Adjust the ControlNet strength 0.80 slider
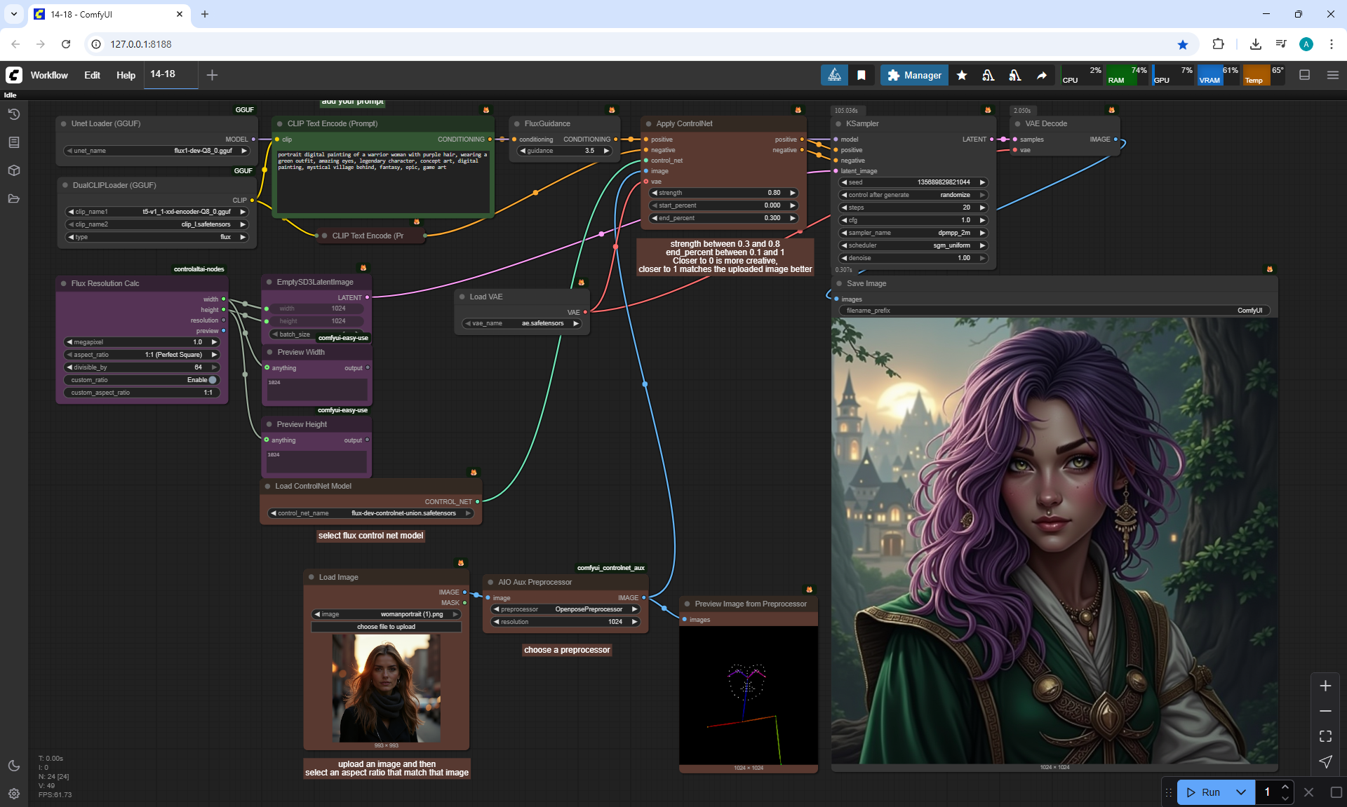This screenshot has width=1347, height=807. (723, 193)
